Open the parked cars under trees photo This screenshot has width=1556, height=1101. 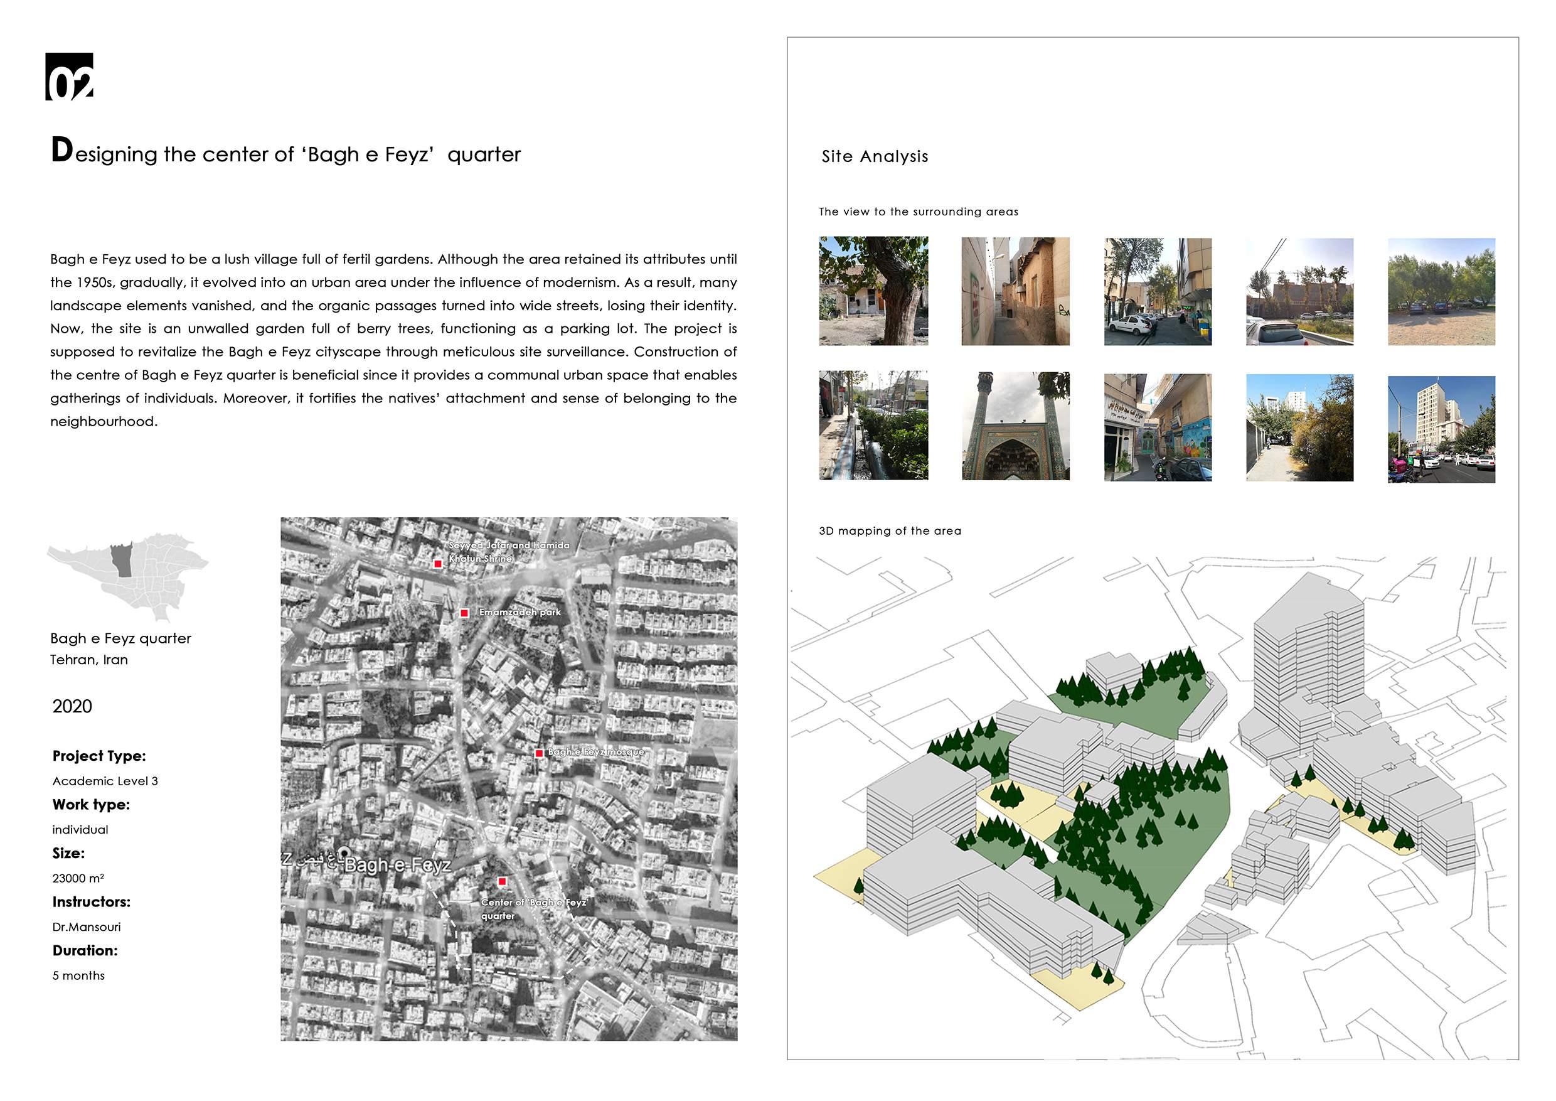coord(1441,291)
